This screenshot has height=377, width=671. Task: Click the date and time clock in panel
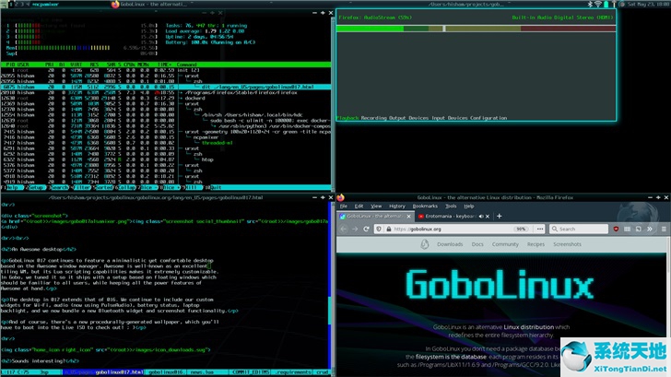tap(648, 5)
